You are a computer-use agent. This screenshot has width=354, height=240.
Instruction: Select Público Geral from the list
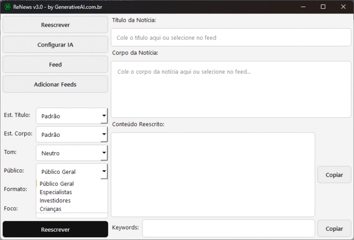tap(57, 184)
